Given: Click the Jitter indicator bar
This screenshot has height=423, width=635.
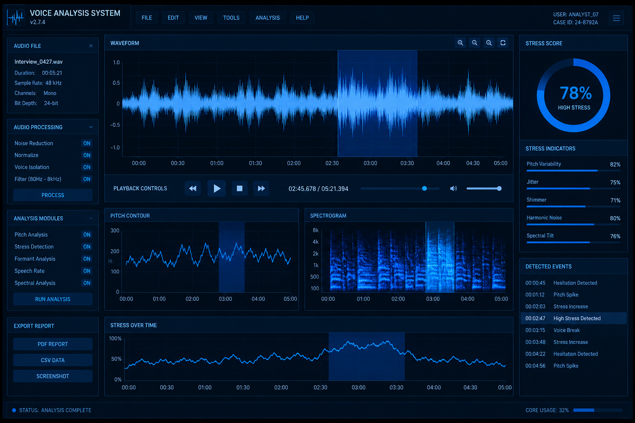Looking at the screenshot, I should 573,188.
